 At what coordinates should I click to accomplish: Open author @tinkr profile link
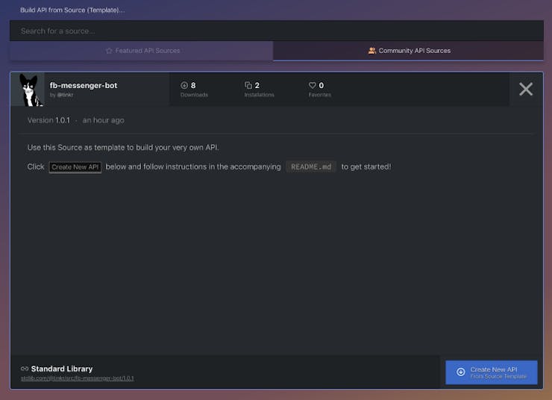pyautogui.click(x=65, y=95)
